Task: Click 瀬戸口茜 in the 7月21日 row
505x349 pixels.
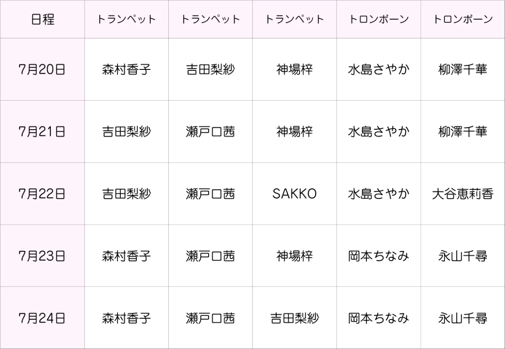Action: 210,132
